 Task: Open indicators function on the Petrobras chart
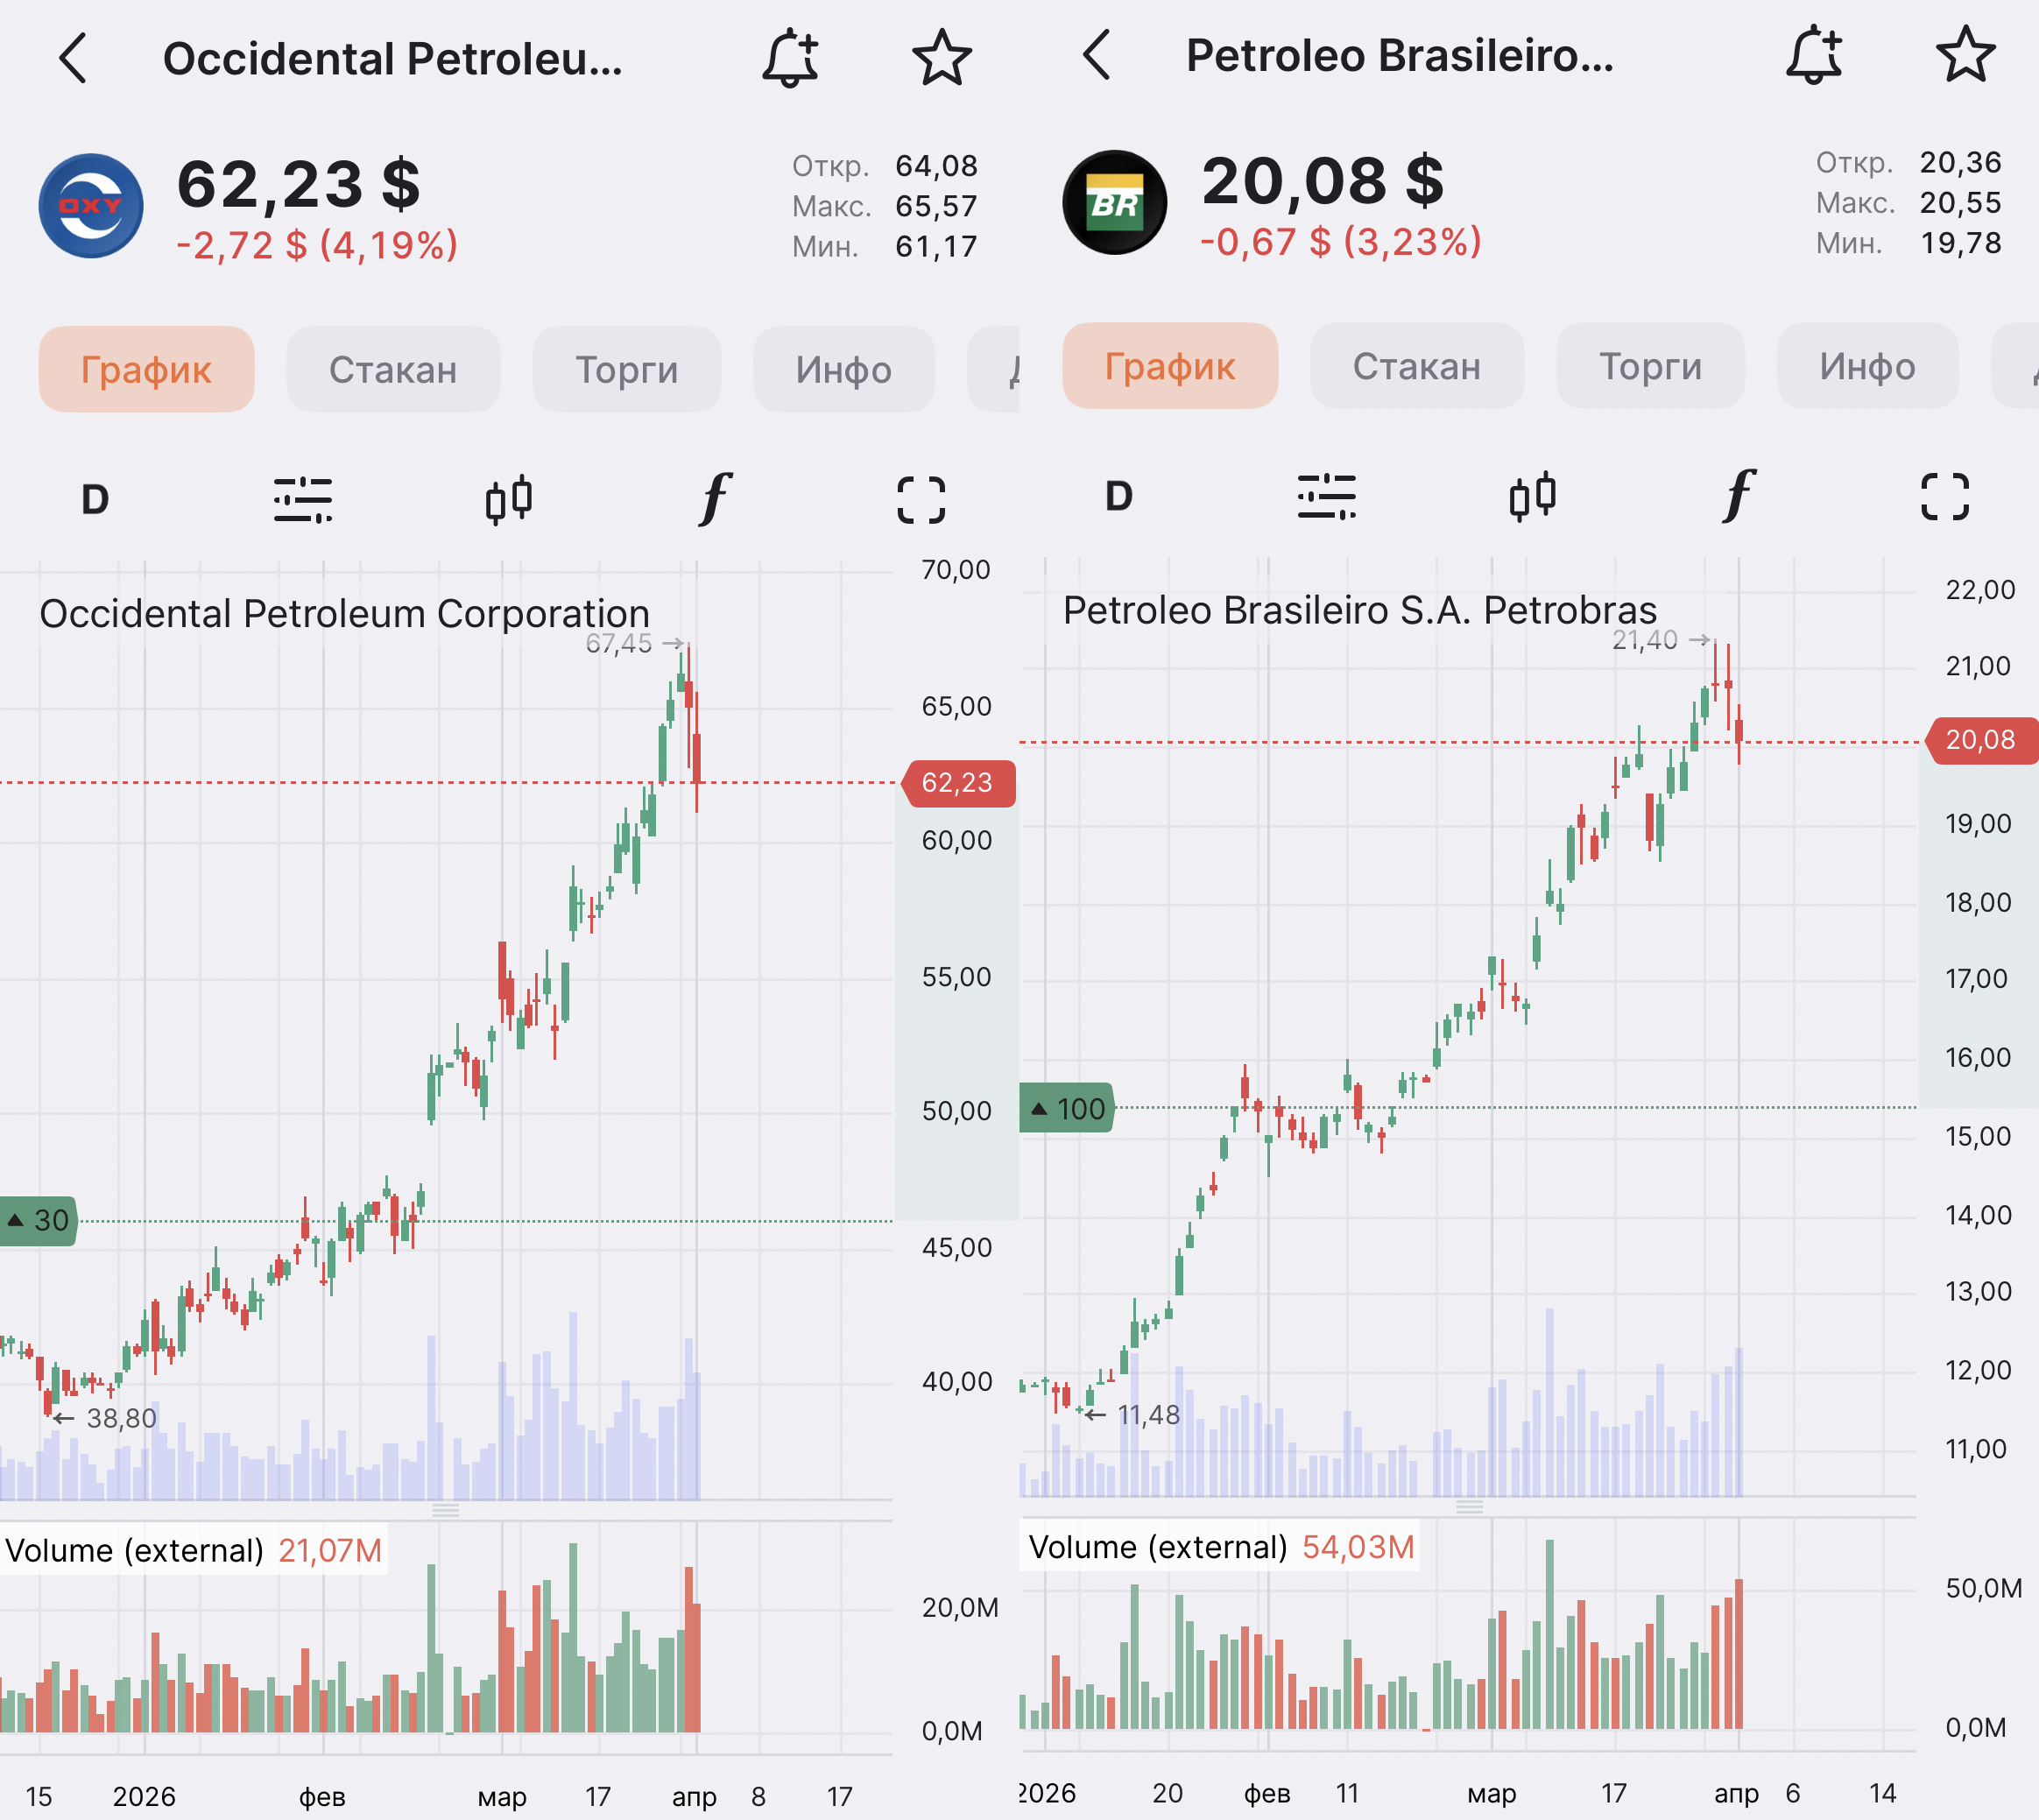pos(1739,496)
